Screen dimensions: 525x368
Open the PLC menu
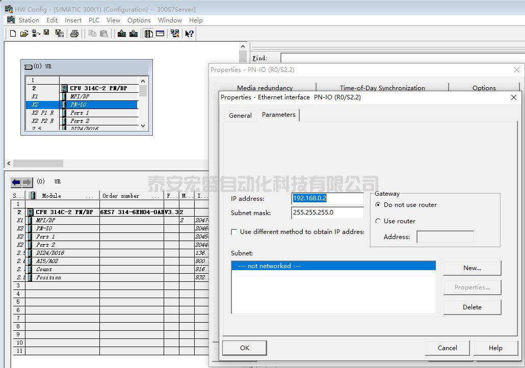click(x=94, y=20)
